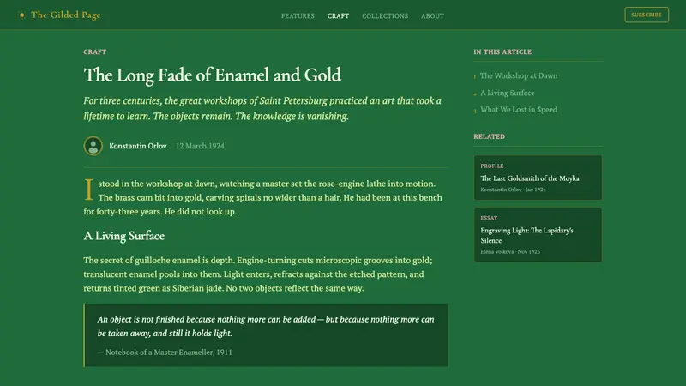
Task: Click the Master Enameller blockquote
Action: [x=266, y=335]
